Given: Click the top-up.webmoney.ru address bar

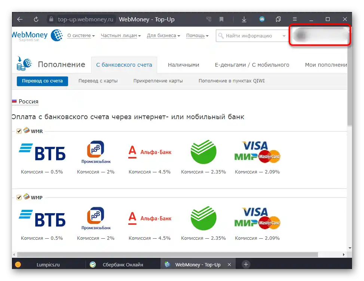Looking at the screenshot, I should point(85,19).
